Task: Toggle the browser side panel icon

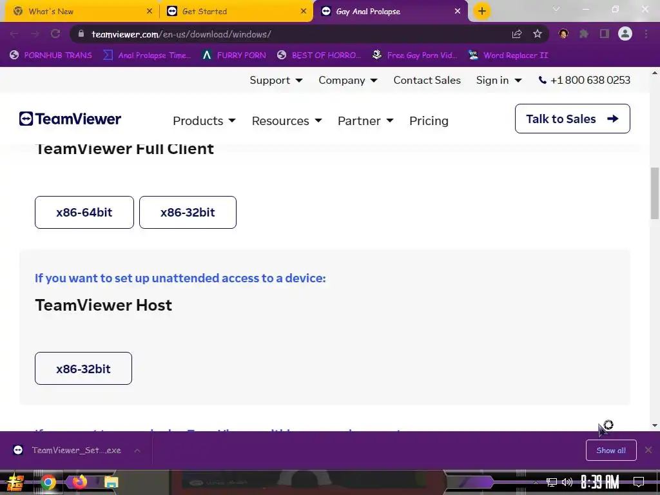Action: (605, 34)
